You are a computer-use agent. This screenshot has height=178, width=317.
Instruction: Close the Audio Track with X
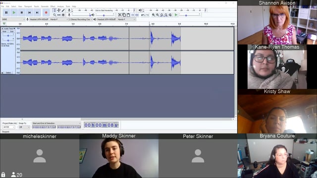2,29
